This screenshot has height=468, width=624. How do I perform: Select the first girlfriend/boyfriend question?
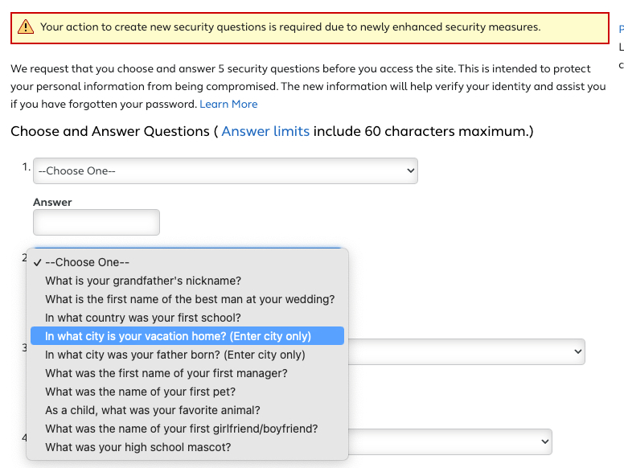pos(182,429)
